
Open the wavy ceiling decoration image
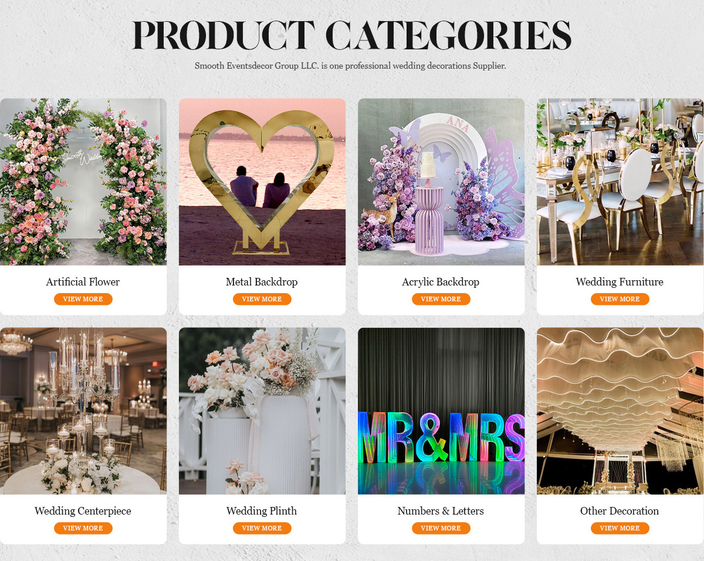(x=620, y=411)
